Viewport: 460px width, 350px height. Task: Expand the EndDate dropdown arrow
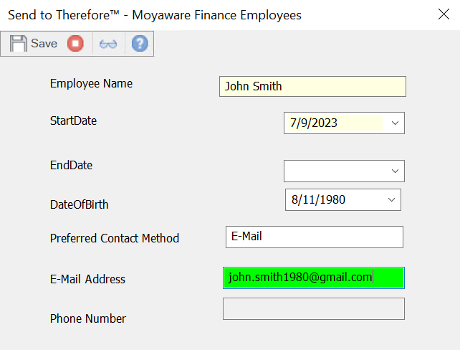(395, 171)
